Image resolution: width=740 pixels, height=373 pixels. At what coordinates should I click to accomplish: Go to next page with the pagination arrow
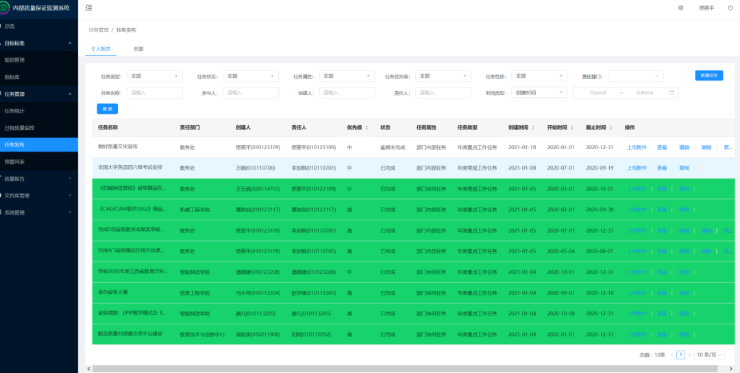coord(689,355)
